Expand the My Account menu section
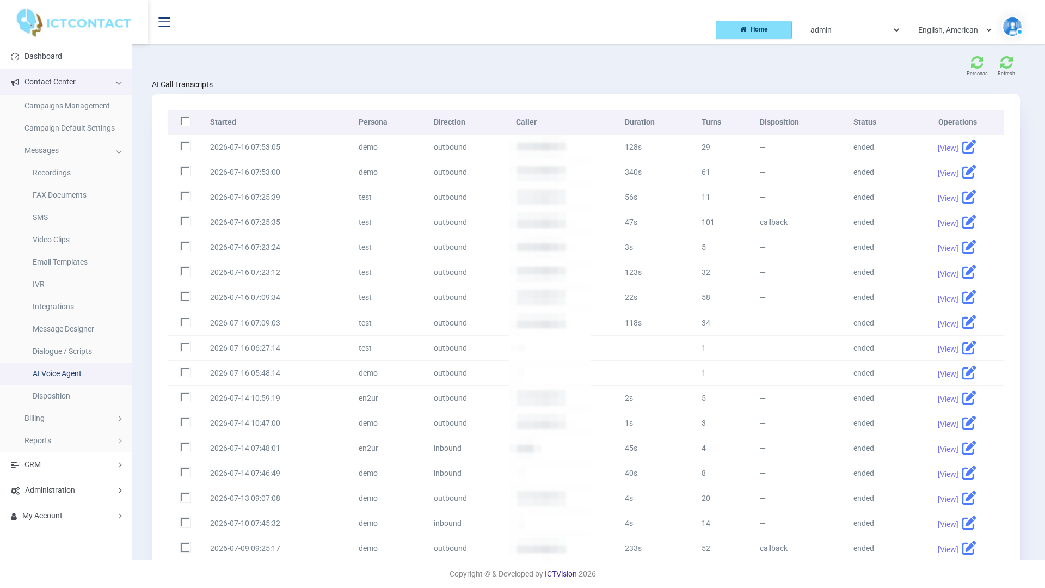 pos(66,516)
